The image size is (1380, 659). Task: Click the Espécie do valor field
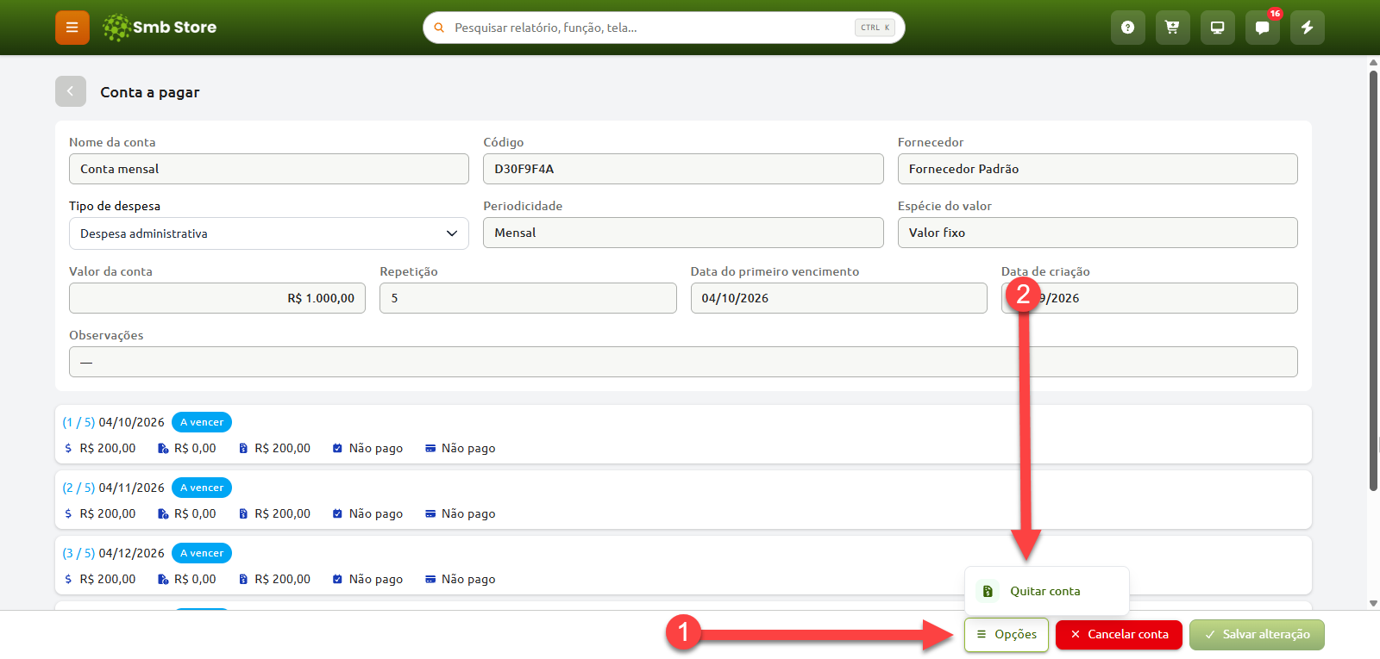(x=1097, y=233)
